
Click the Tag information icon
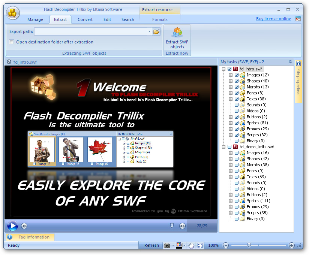[x=10, y=237]
